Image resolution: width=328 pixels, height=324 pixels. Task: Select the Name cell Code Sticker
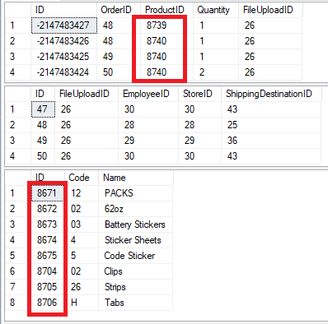click(136, 256)
